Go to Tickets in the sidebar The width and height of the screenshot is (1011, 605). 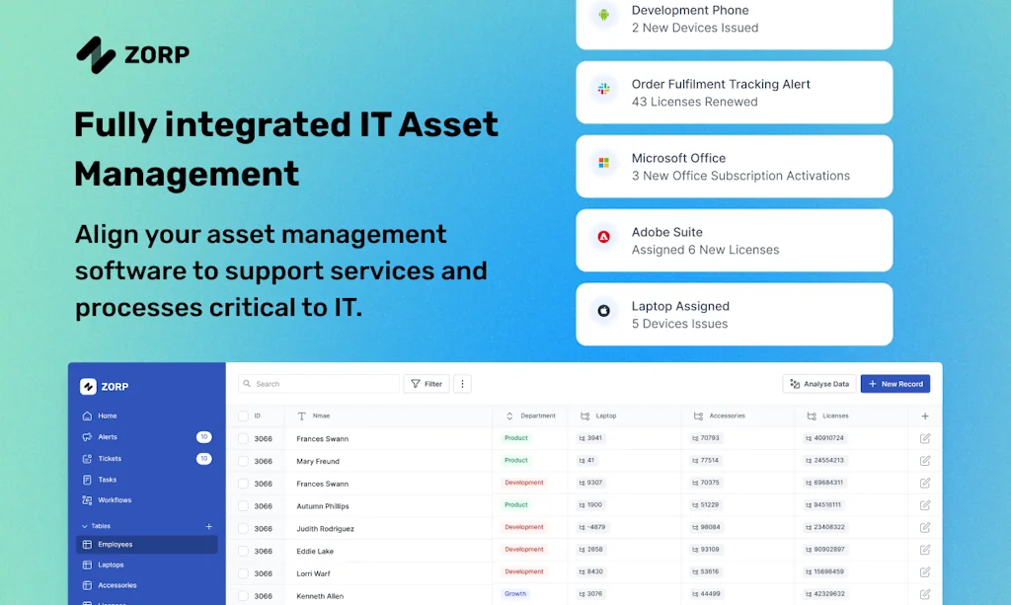[x=109, y=459]
